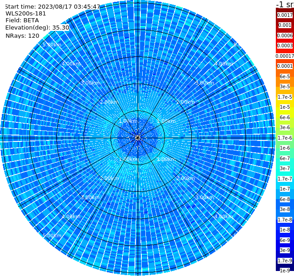The width and height of the screenshot is (294, 276).
Task: Select the 1.7e-5 colorbar value
Action: 285,97
